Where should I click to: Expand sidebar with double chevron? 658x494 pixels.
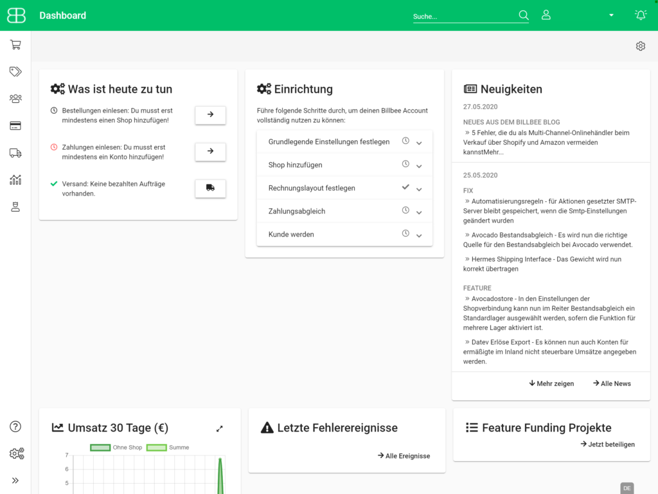(15, 480)
